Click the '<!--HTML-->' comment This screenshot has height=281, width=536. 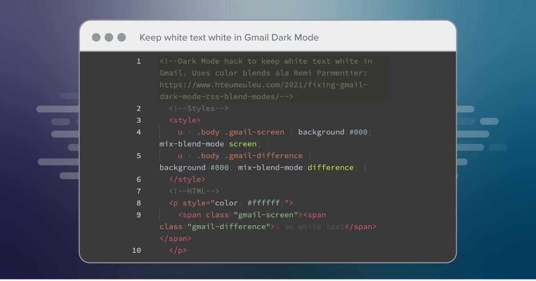point(194,191)
